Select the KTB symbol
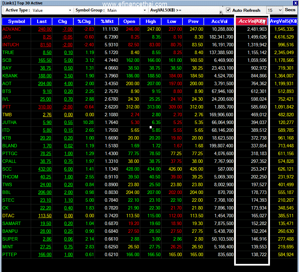Image resolution: width=299 pixels, height=272 pixels. (x=7, y=138)
